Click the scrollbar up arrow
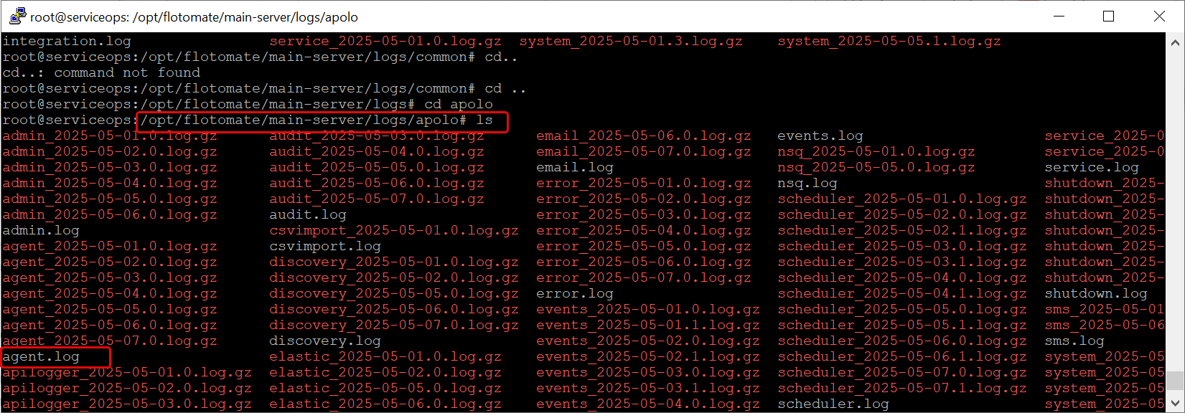The width and height of the screenshot is (1185, 413). (1175, 42)
